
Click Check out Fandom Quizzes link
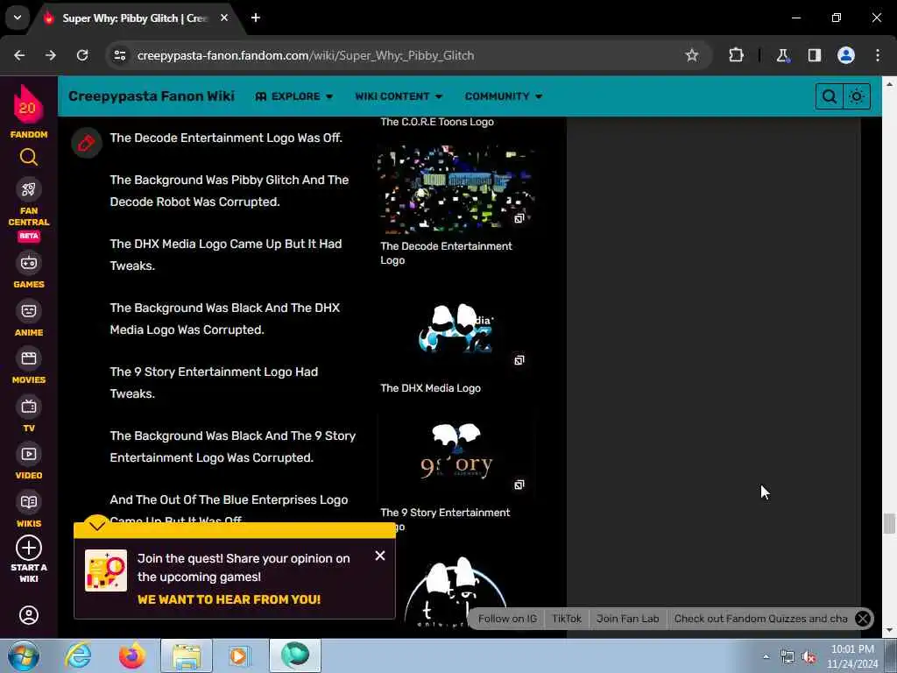pos(761,619)
